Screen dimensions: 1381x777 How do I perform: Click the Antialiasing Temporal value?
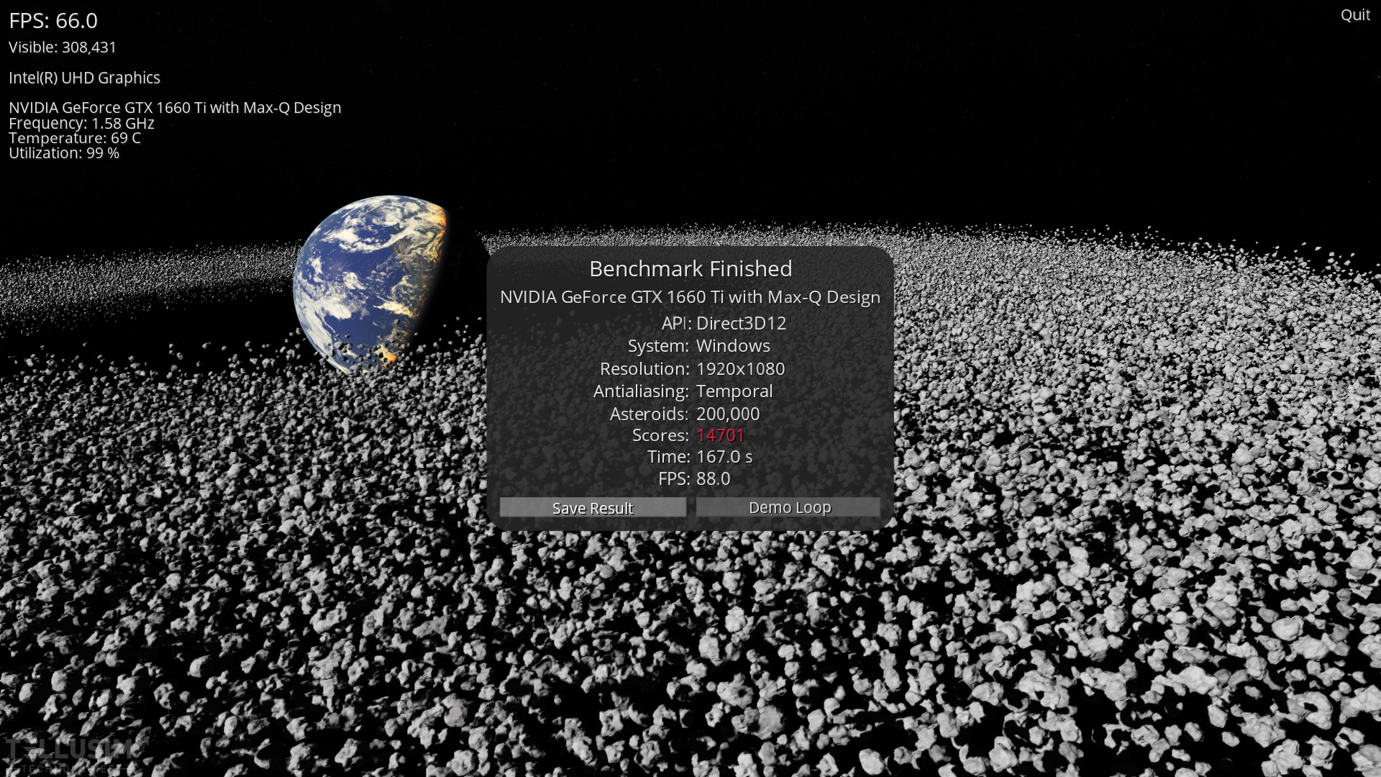pyautogui.click(x=734, y=391)
